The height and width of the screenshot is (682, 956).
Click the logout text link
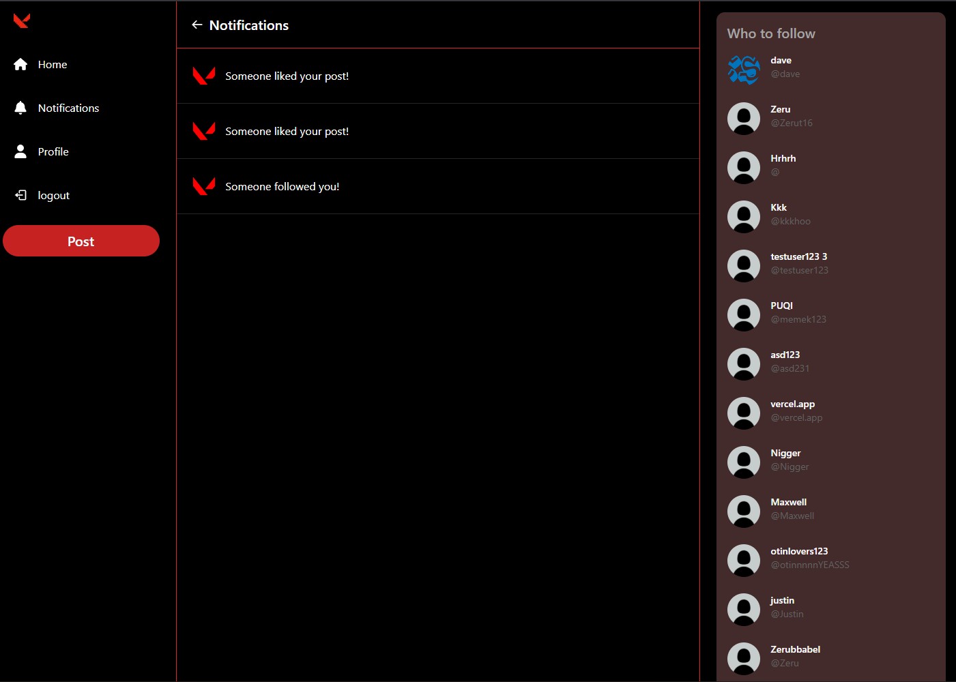(x=54, y=195)
